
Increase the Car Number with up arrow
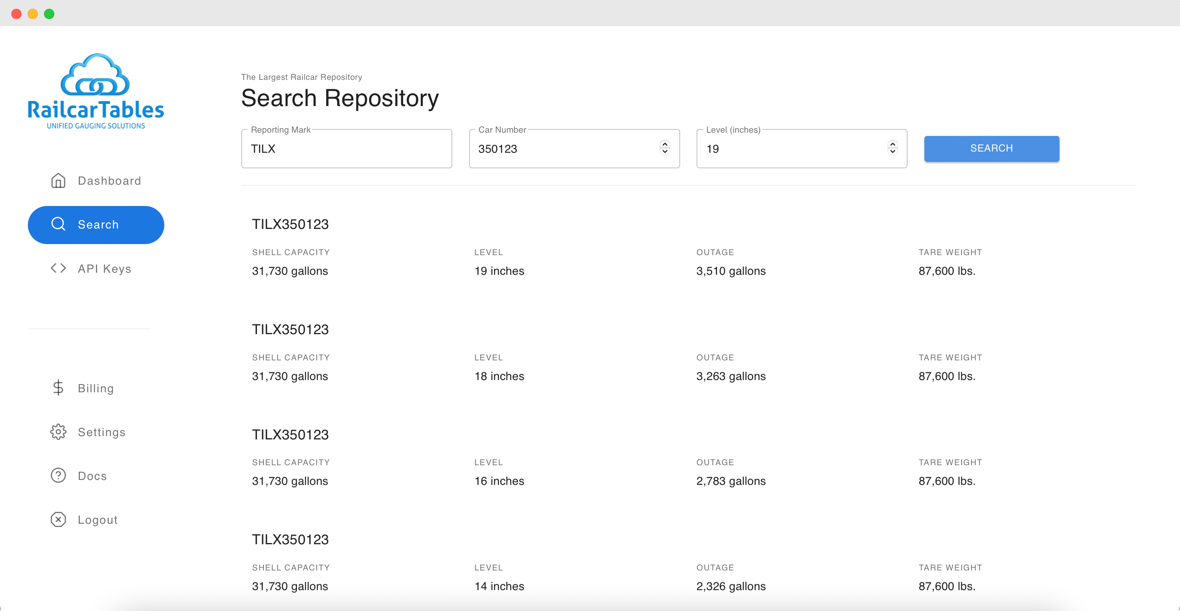click(665, 144)
